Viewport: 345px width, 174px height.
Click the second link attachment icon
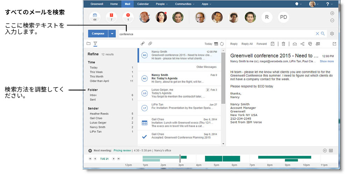point(150,43)
